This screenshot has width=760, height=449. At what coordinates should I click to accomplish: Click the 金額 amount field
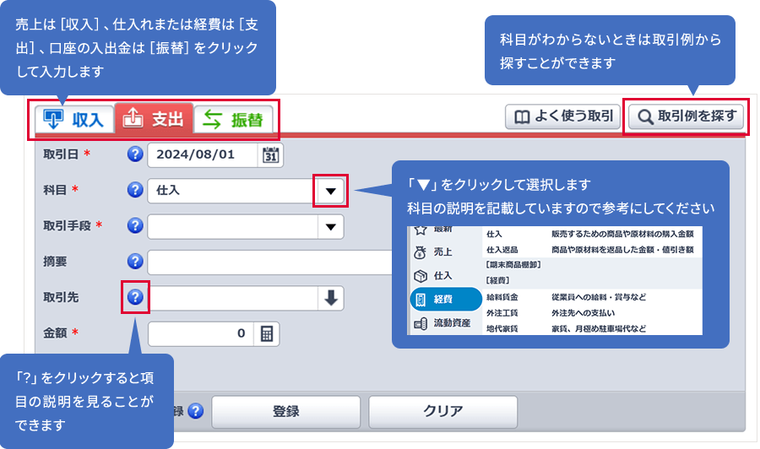coord(201,333)
